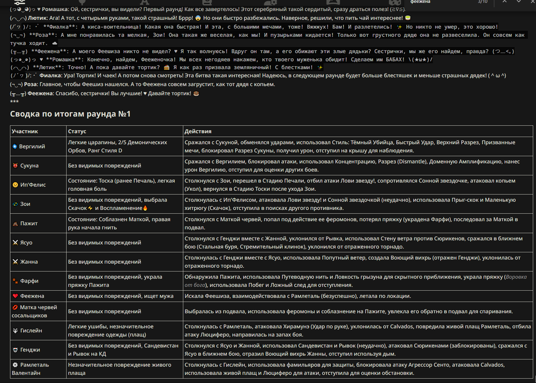Select participant cell 'Ип'Фелис'
The width and height of the screenshot is (536, 383).
38,185
